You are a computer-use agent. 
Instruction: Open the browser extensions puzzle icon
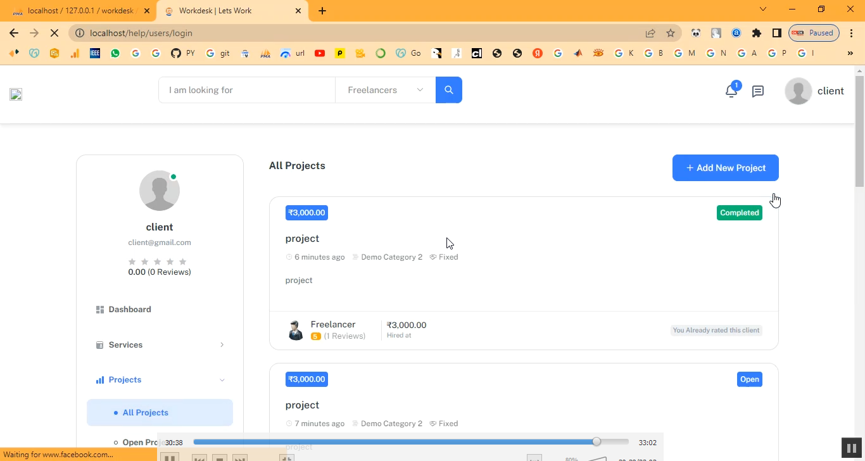tap(756, 33)
